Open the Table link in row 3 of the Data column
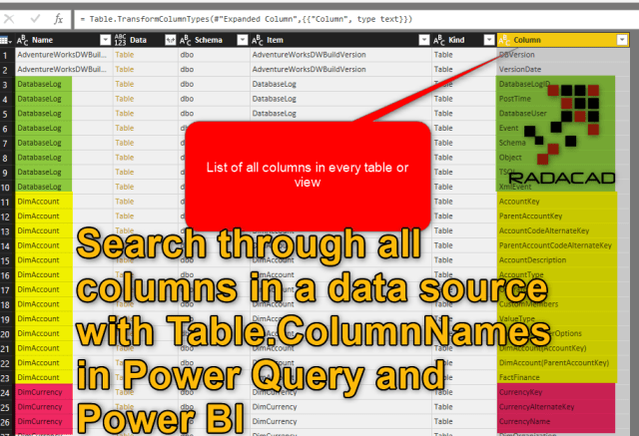The height and width of the screenshot is (436, 639). pyautogui.click(x=124, y=84)
